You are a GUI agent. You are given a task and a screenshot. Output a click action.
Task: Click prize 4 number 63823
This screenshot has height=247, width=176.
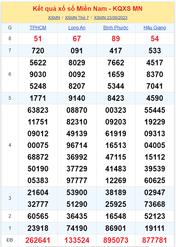tap(38, 110)
